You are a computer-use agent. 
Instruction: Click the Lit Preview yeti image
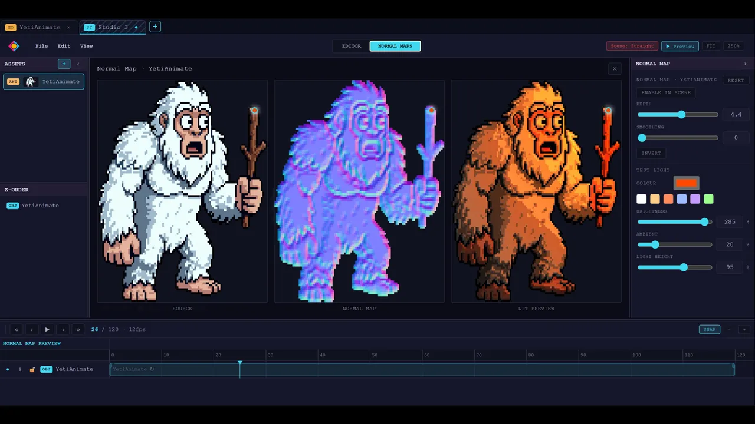tap(536, 191)
